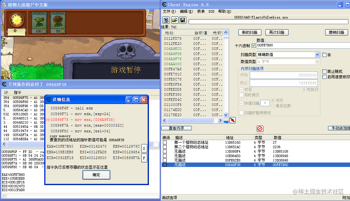350x201 pixels.
Task: Select the row with address 10E98A50
Action: 255,156
